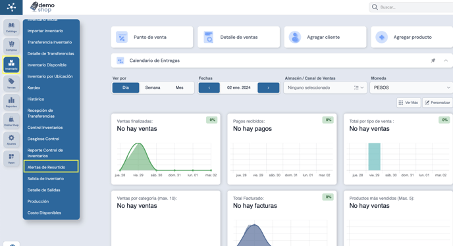Image resolution: width=453 pixels, height=246 pixels.
Task: Go to the previous date
Action: coord(209,87)
